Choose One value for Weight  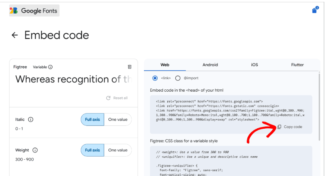point(117,150)
